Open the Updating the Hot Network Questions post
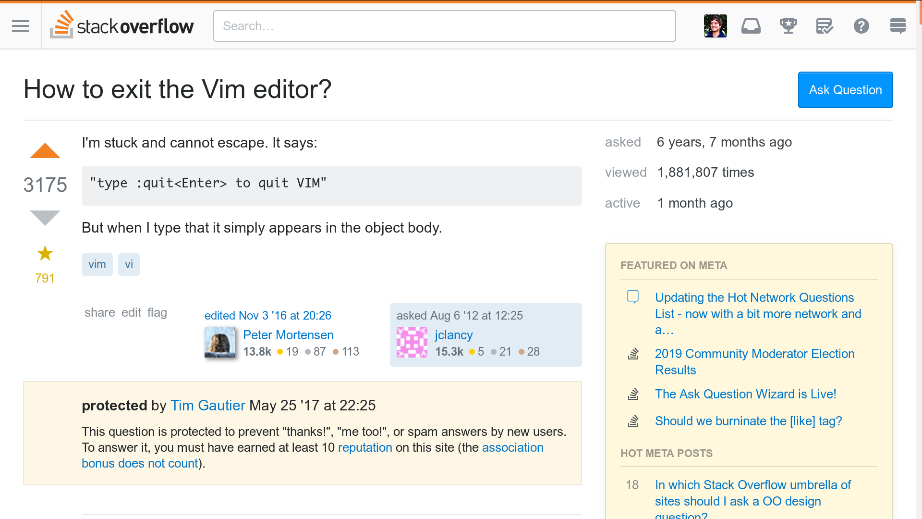Screen dimensions: 922x519 point(758,313)
